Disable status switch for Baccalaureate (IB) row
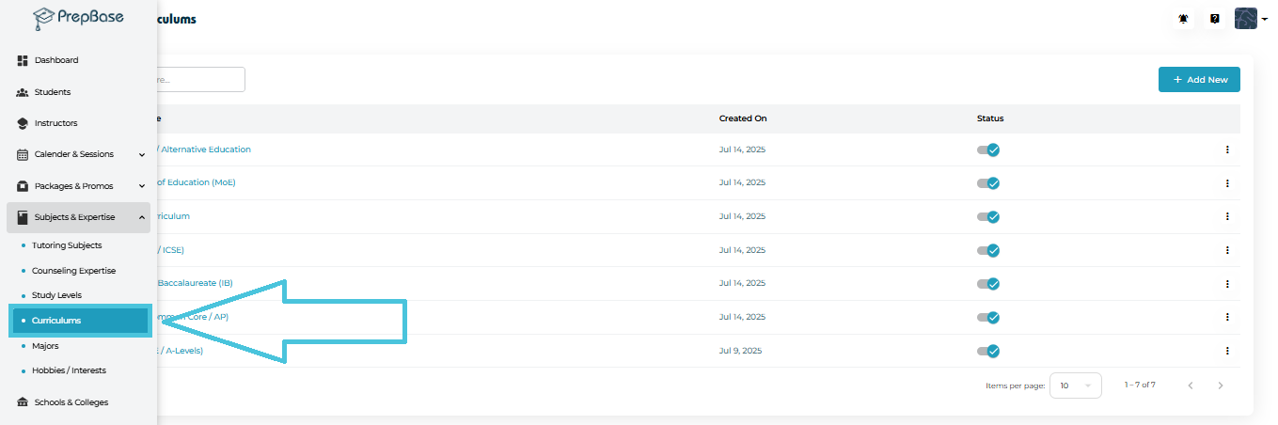 tap(987, 283)
